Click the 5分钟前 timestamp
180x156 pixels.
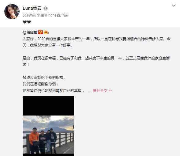(x=29, y=15)
